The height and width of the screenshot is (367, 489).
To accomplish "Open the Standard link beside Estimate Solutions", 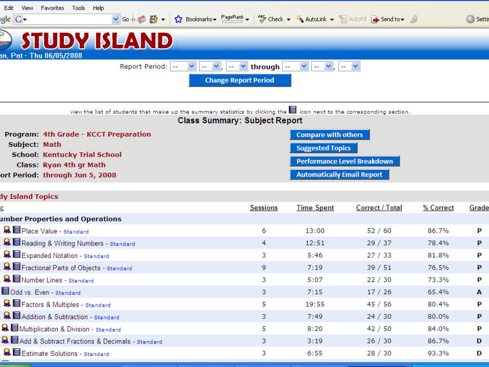I will (96, 354).
